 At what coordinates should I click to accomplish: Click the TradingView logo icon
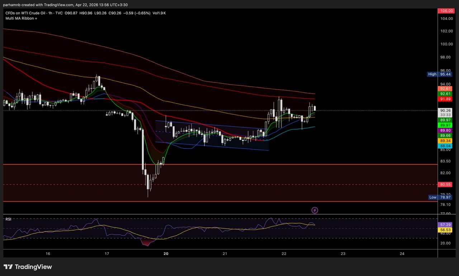8,267
